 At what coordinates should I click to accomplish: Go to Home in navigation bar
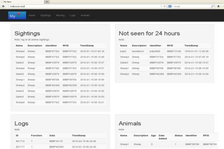coord(32,15)
